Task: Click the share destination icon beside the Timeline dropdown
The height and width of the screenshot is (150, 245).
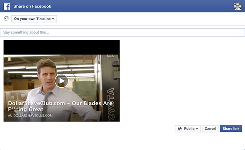Action: 6,19
